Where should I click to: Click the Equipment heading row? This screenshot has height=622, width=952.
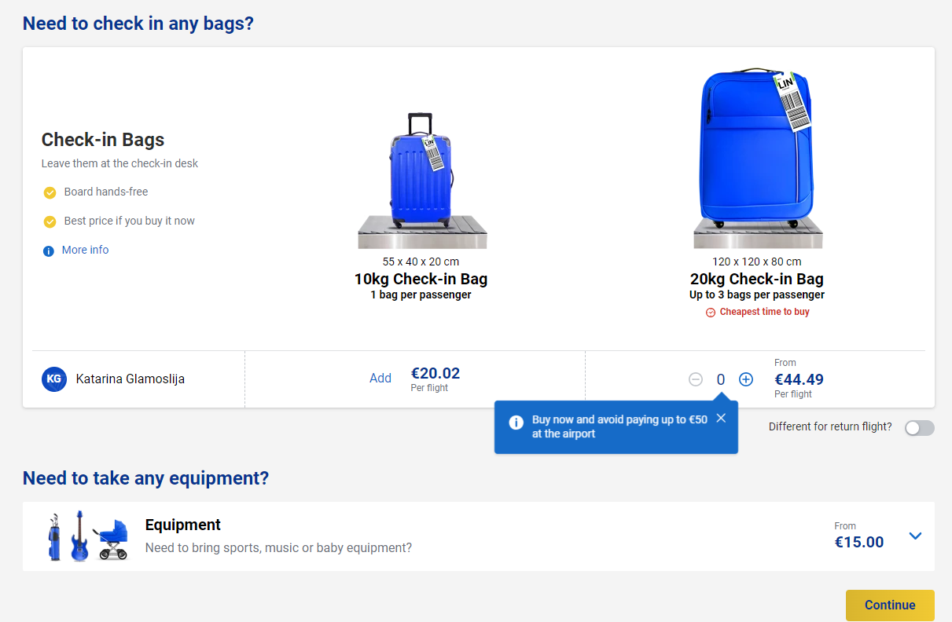(x=479, y=536)
